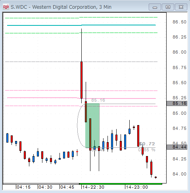Click the 04:30 time axis label
This screenshot has height=193, width=190.
[45, 187]
